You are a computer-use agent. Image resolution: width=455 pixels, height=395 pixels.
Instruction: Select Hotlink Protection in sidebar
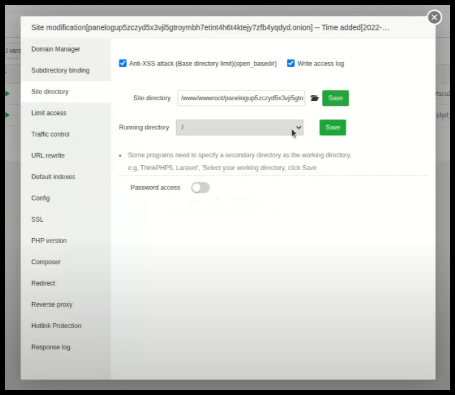click(x=56, y=326)
